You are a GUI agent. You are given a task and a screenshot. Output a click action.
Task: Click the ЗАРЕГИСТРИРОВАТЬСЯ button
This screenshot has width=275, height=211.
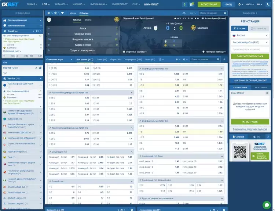[250, 56]
